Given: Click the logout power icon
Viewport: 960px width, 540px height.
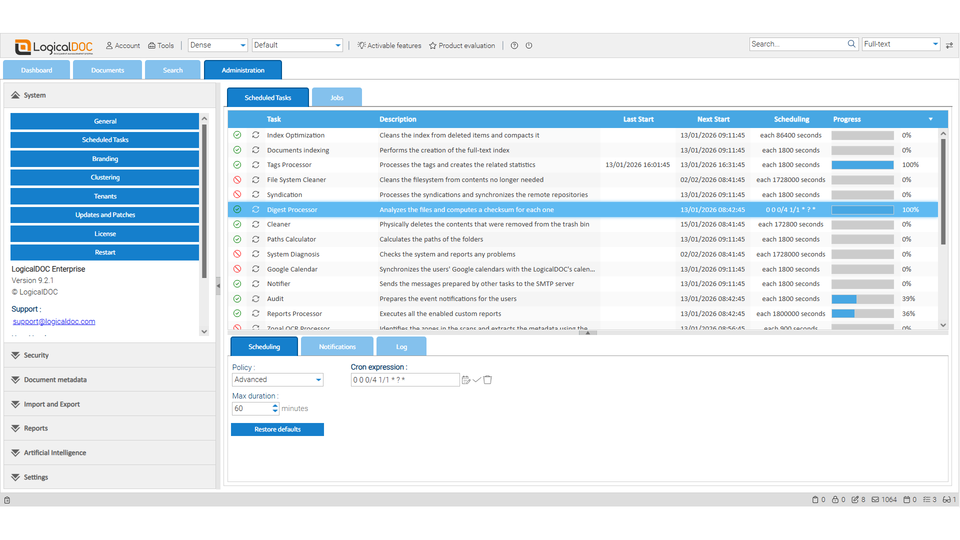Looking at the screenshot, I should (x=529, y=45).
